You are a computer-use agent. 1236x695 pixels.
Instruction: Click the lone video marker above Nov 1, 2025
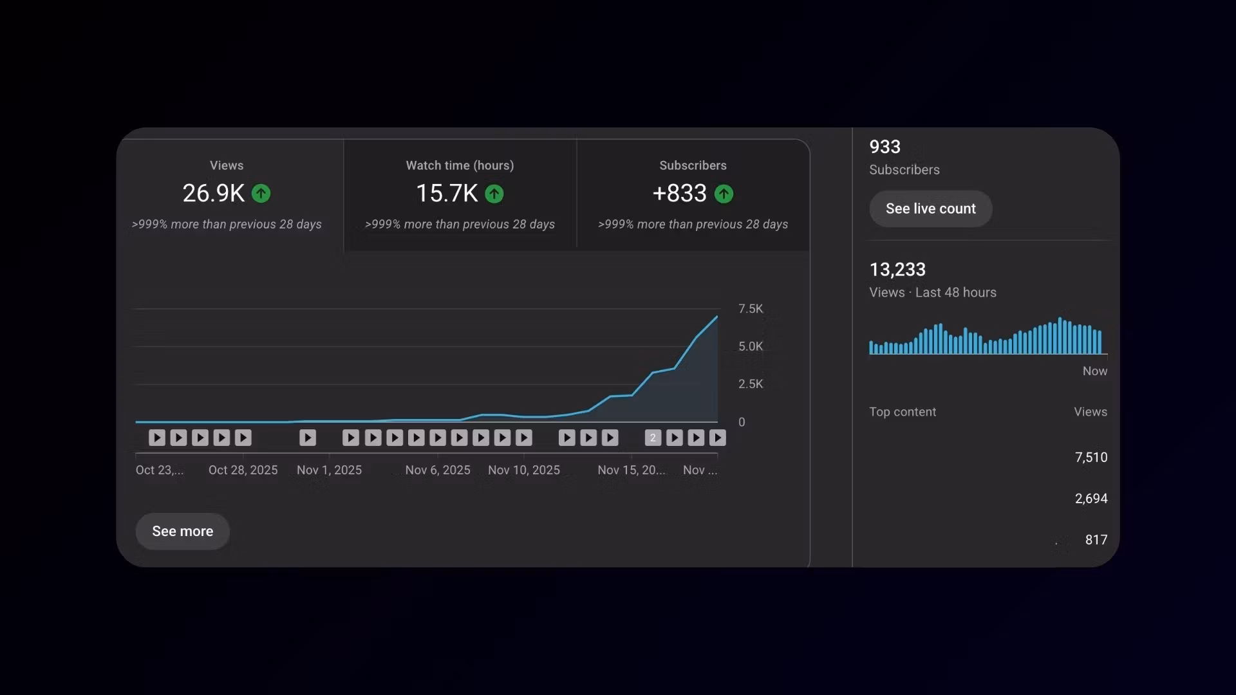[x=308, y=438]
